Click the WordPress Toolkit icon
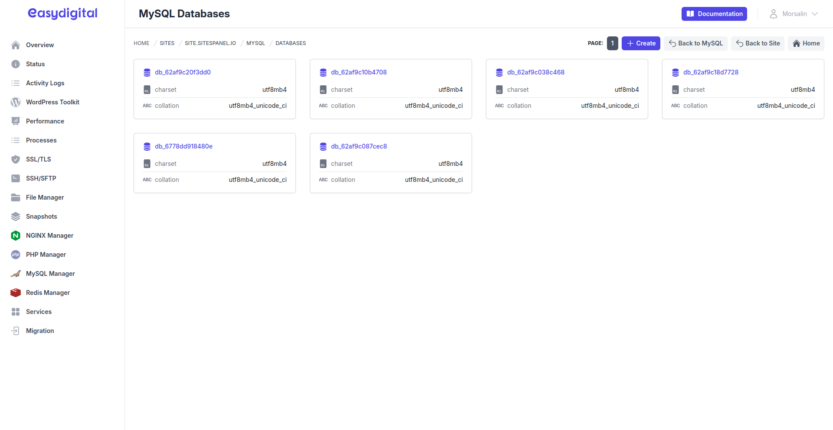 [15, 102]
